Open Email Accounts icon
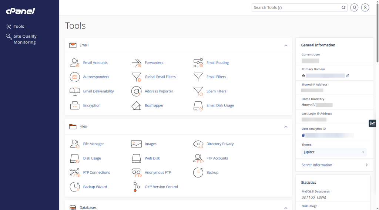 [74, 62]
